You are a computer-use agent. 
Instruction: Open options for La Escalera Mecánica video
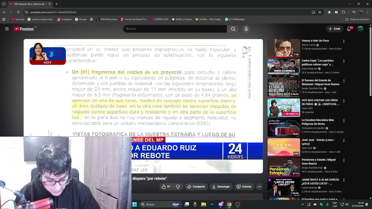344,120
